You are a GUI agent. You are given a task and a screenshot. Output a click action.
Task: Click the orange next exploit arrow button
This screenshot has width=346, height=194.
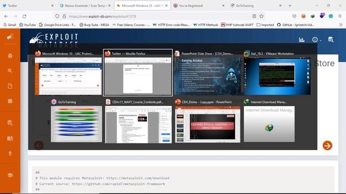[327, 145]
